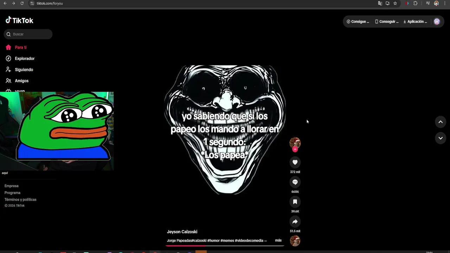Click the Conseguir phone app button
This screenshot has height=253, width=450.
coord(387,21)
